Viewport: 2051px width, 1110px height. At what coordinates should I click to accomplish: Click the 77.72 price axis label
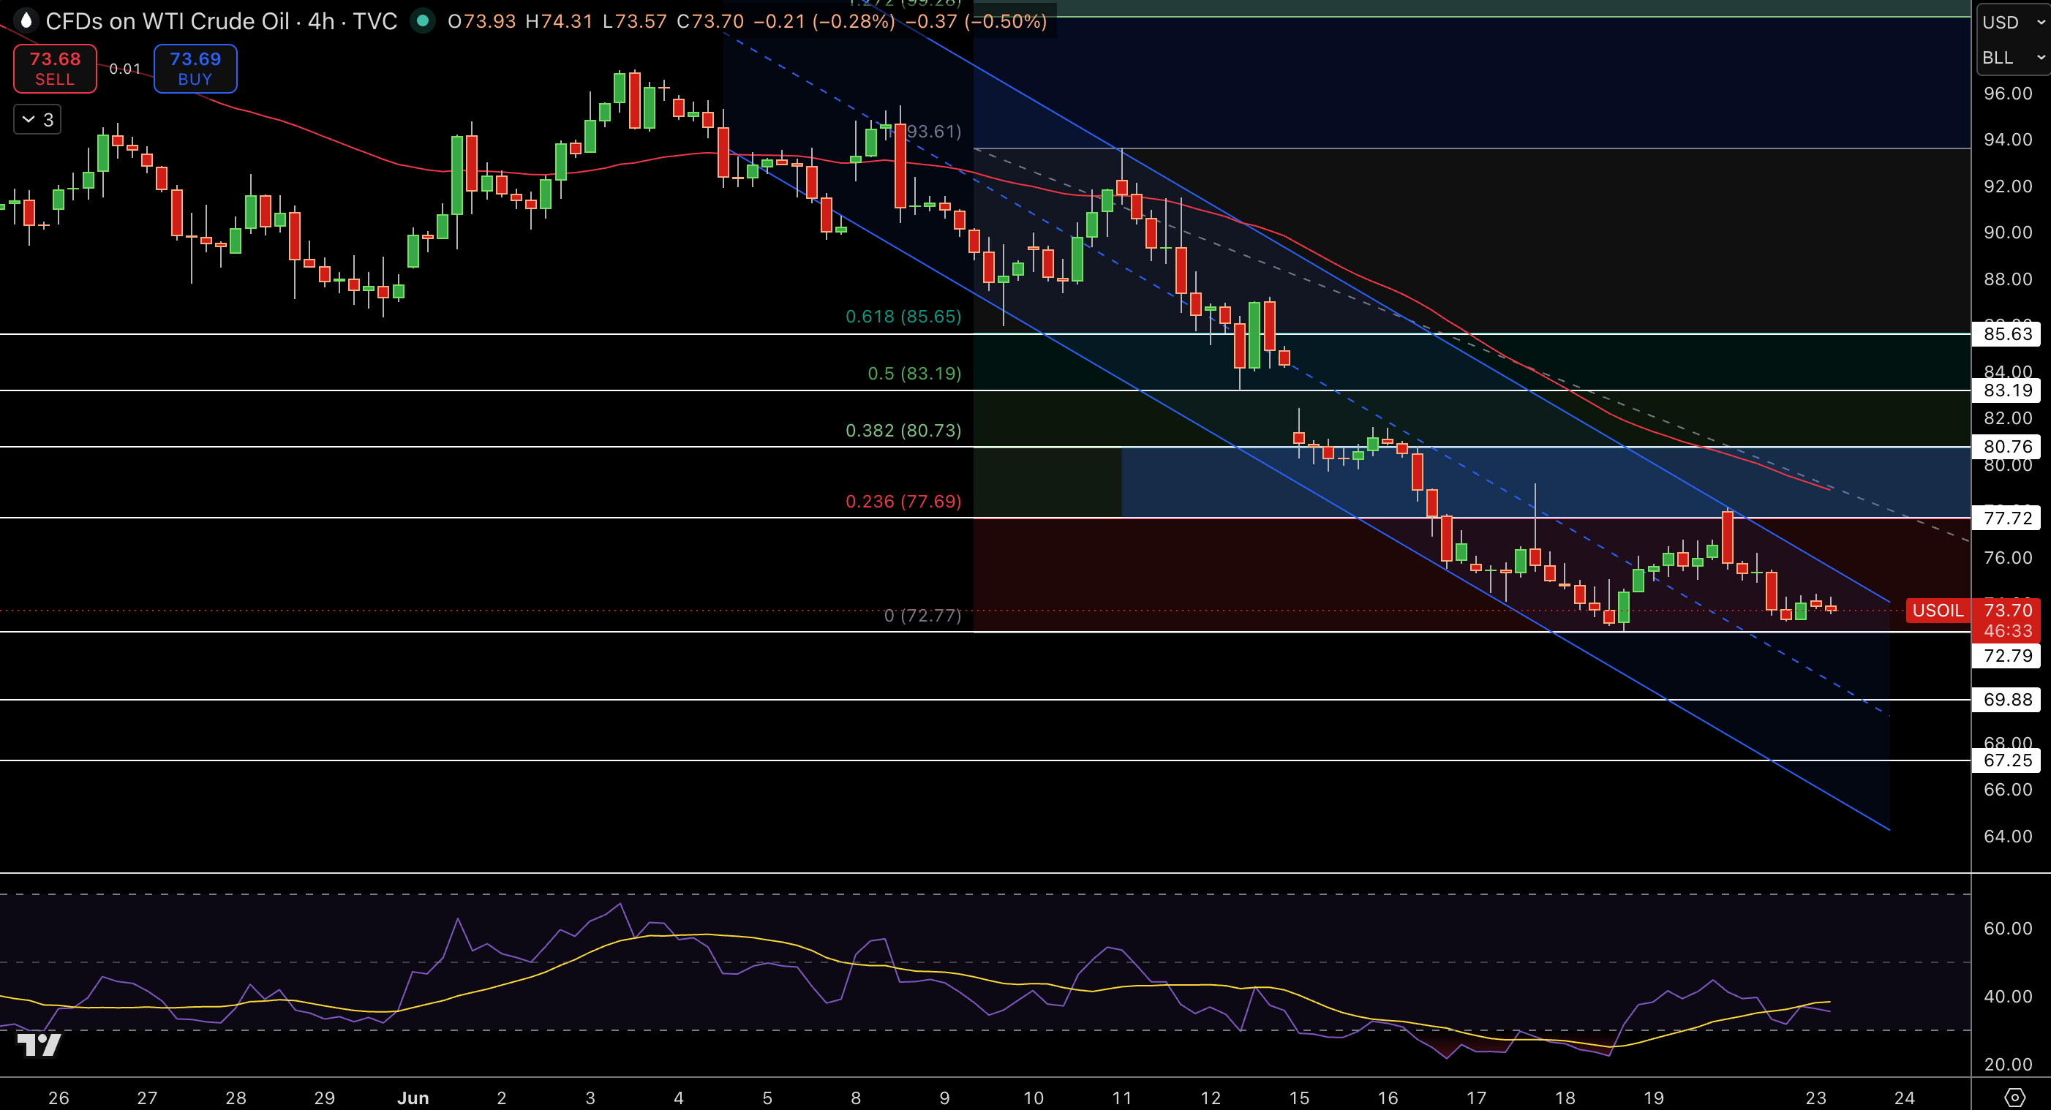(x=2007, y=518)
